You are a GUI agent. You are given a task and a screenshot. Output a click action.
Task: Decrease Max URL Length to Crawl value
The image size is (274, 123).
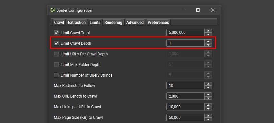pyautogui.click(x=208, y=98)
